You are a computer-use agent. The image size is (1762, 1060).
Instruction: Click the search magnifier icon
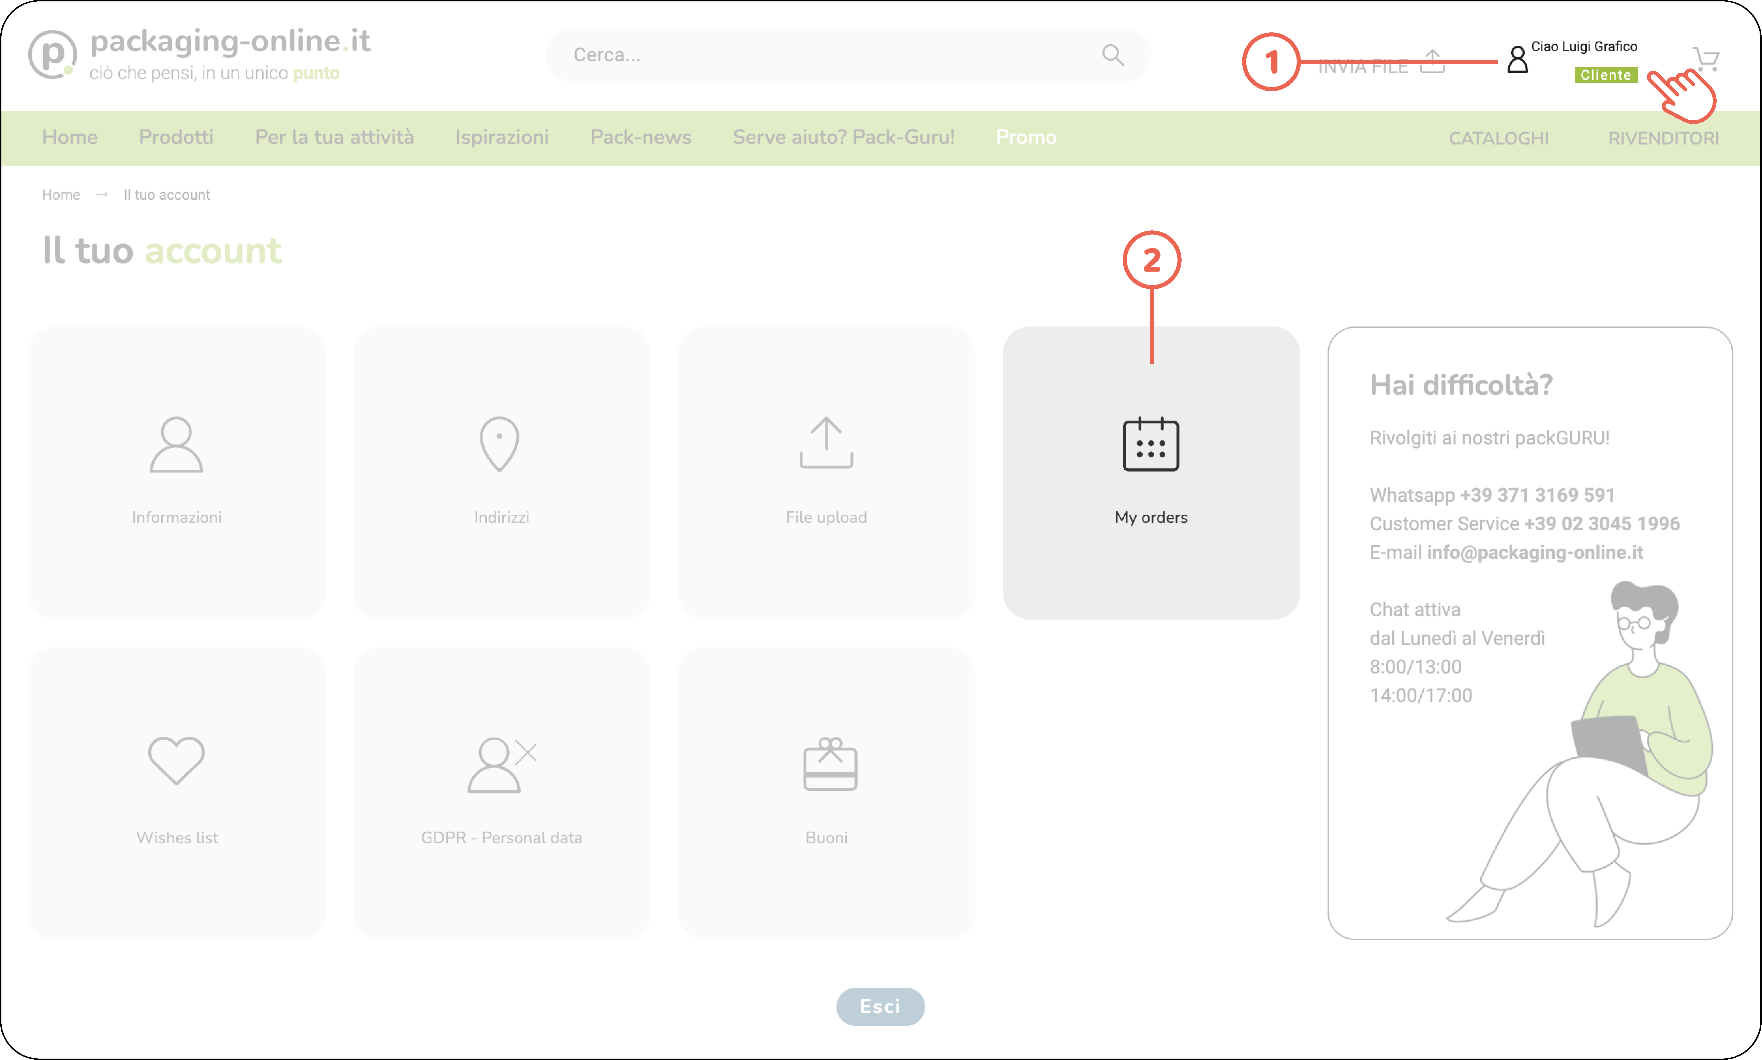point(1112,55)
